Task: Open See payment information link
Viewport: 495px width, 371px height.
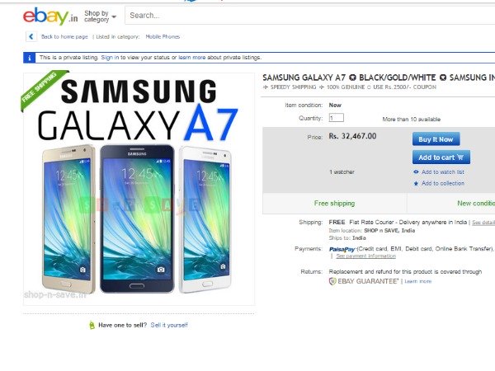Action: point(365,256)
